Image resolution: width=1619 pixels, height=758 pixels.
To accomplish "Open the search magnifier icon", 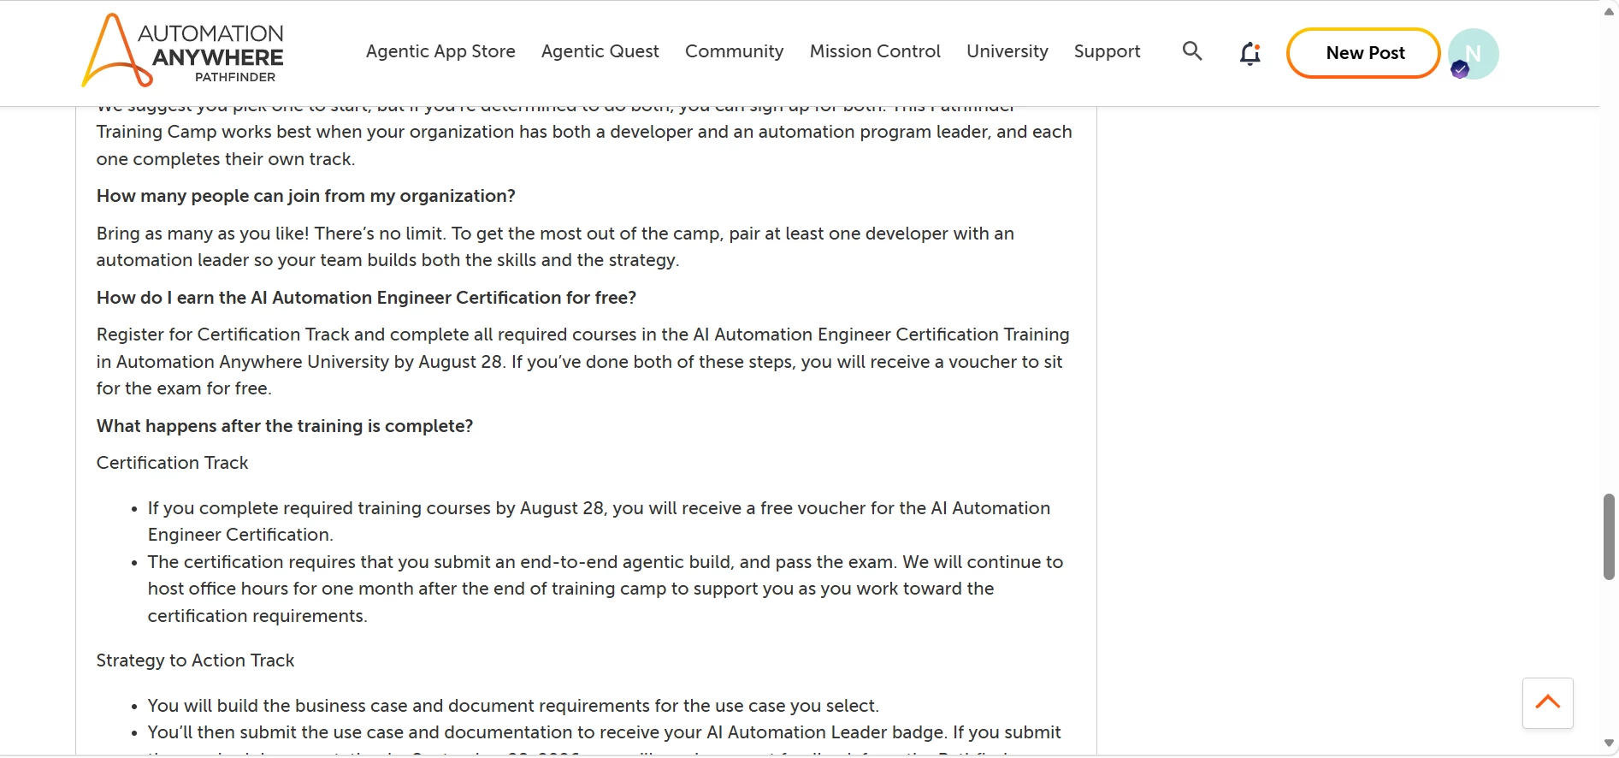I will [x=1192, y=51].
